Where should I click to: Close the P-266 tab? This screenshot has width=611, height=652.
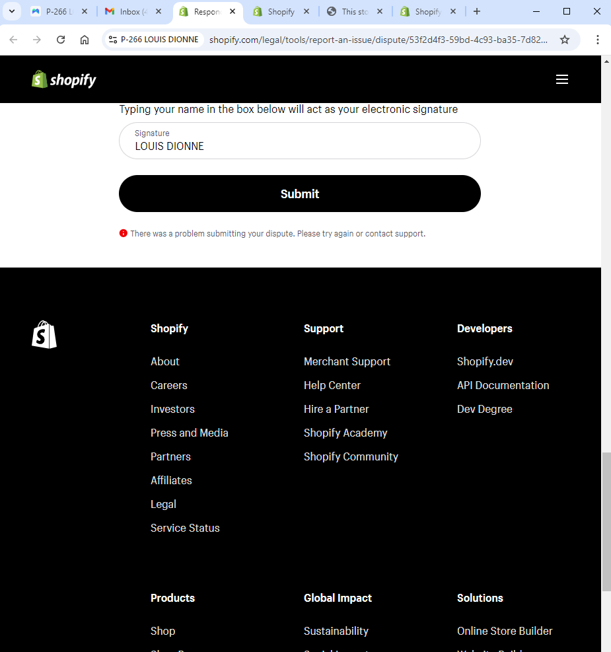[85, 12]
